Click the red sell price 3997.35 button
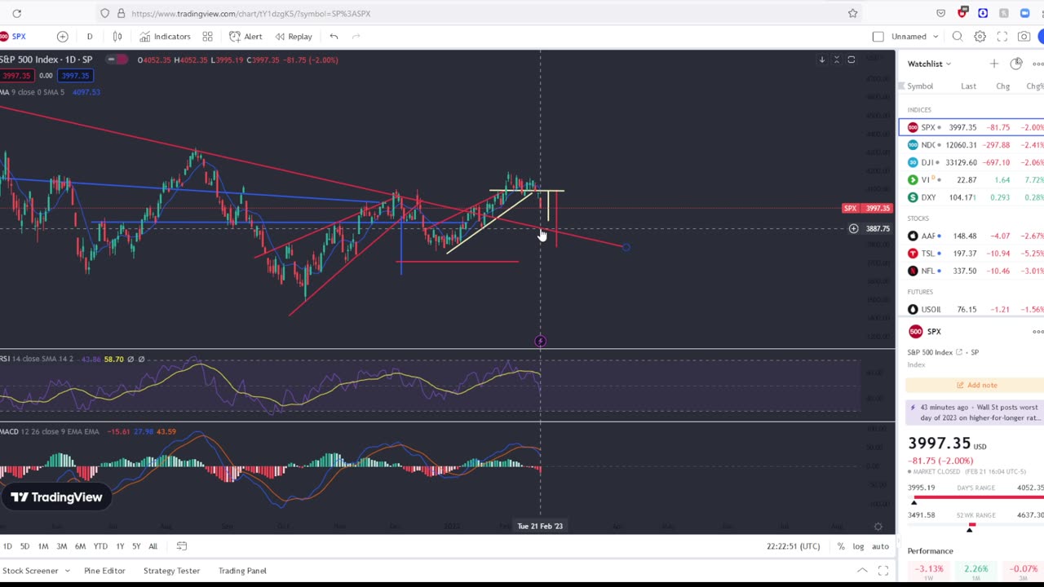 (x=15, y=76)
